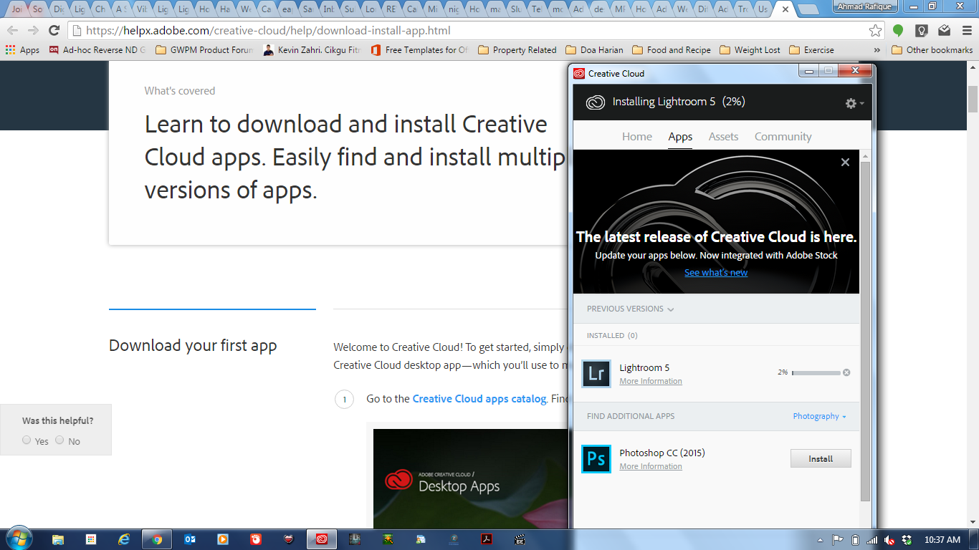979x550 pixels.
Task: Open the Kevin Zahri Cikgu Fitness bookmark
Action: pyautogui.click(x=312, y=50)
